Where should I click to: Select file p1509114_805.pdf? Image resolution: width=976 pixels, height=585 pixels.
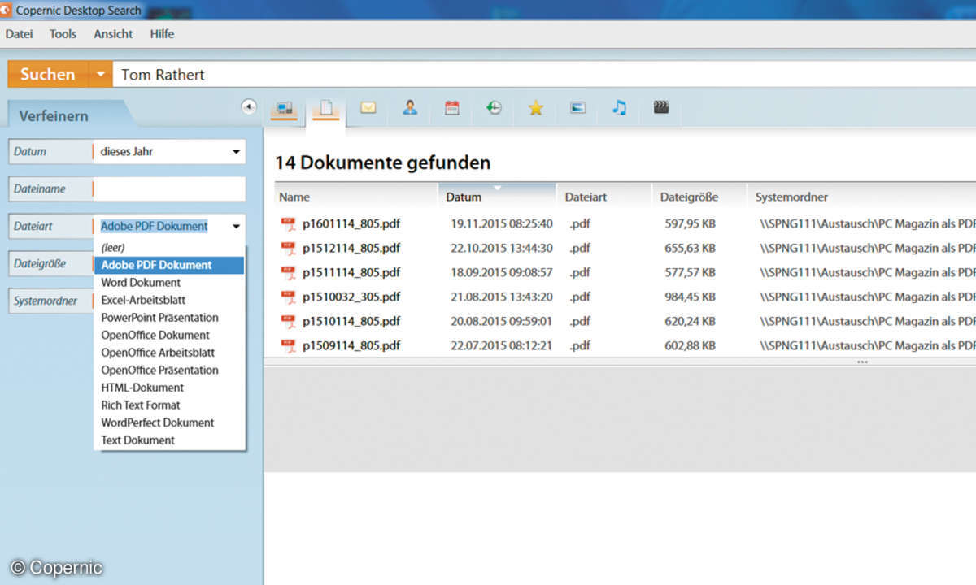pos(351,345)
